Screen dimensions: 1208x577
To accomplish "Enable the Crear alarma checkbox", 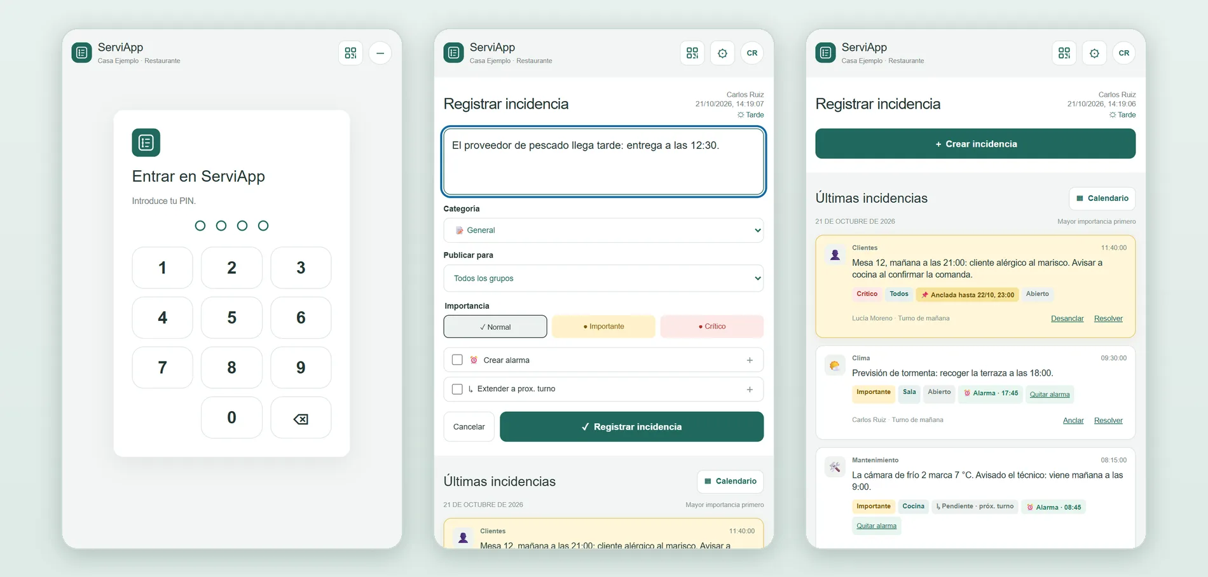I will click(x=457, y=360).
